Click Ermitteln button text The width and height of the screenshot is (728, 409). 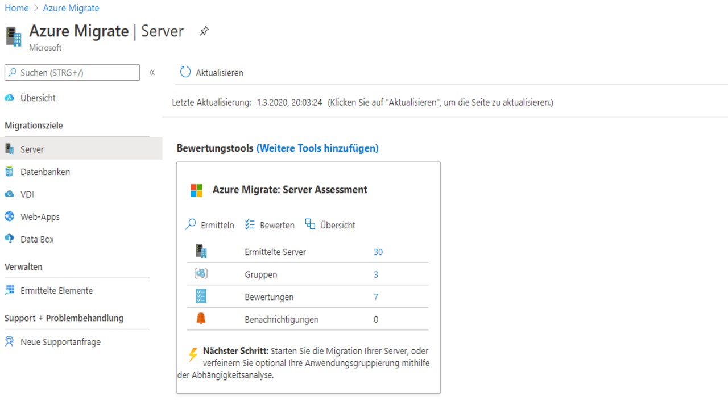click(x=217, y=225)
